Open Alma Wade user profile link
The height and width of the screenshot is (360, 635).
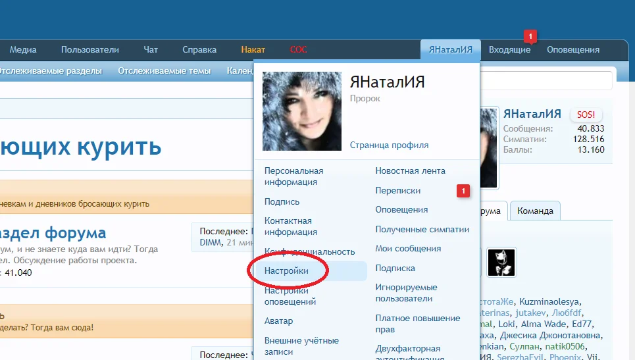point(543,324)
